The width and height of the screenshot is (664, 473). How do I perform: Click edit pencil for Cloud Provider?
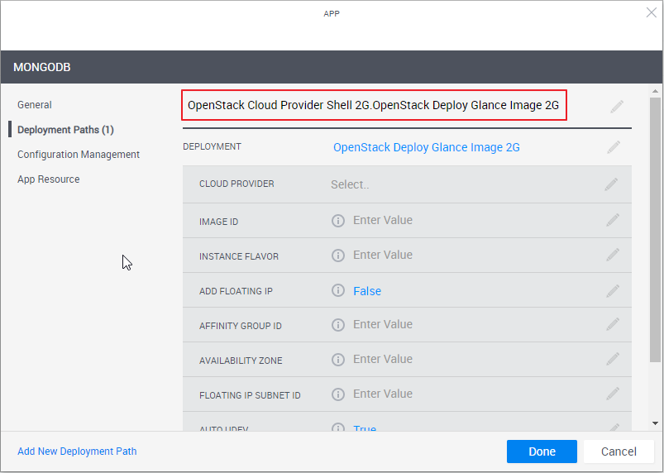611,184
